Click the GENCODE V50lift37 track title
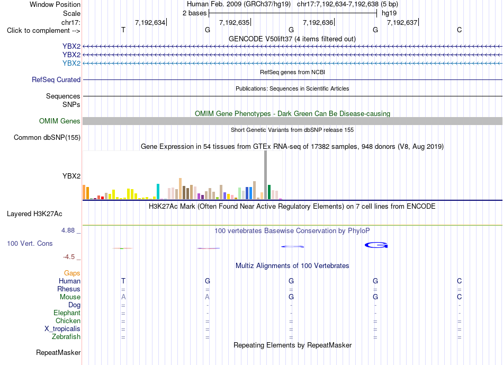Screen dimensions: 503x365 [x=292, y=39]
